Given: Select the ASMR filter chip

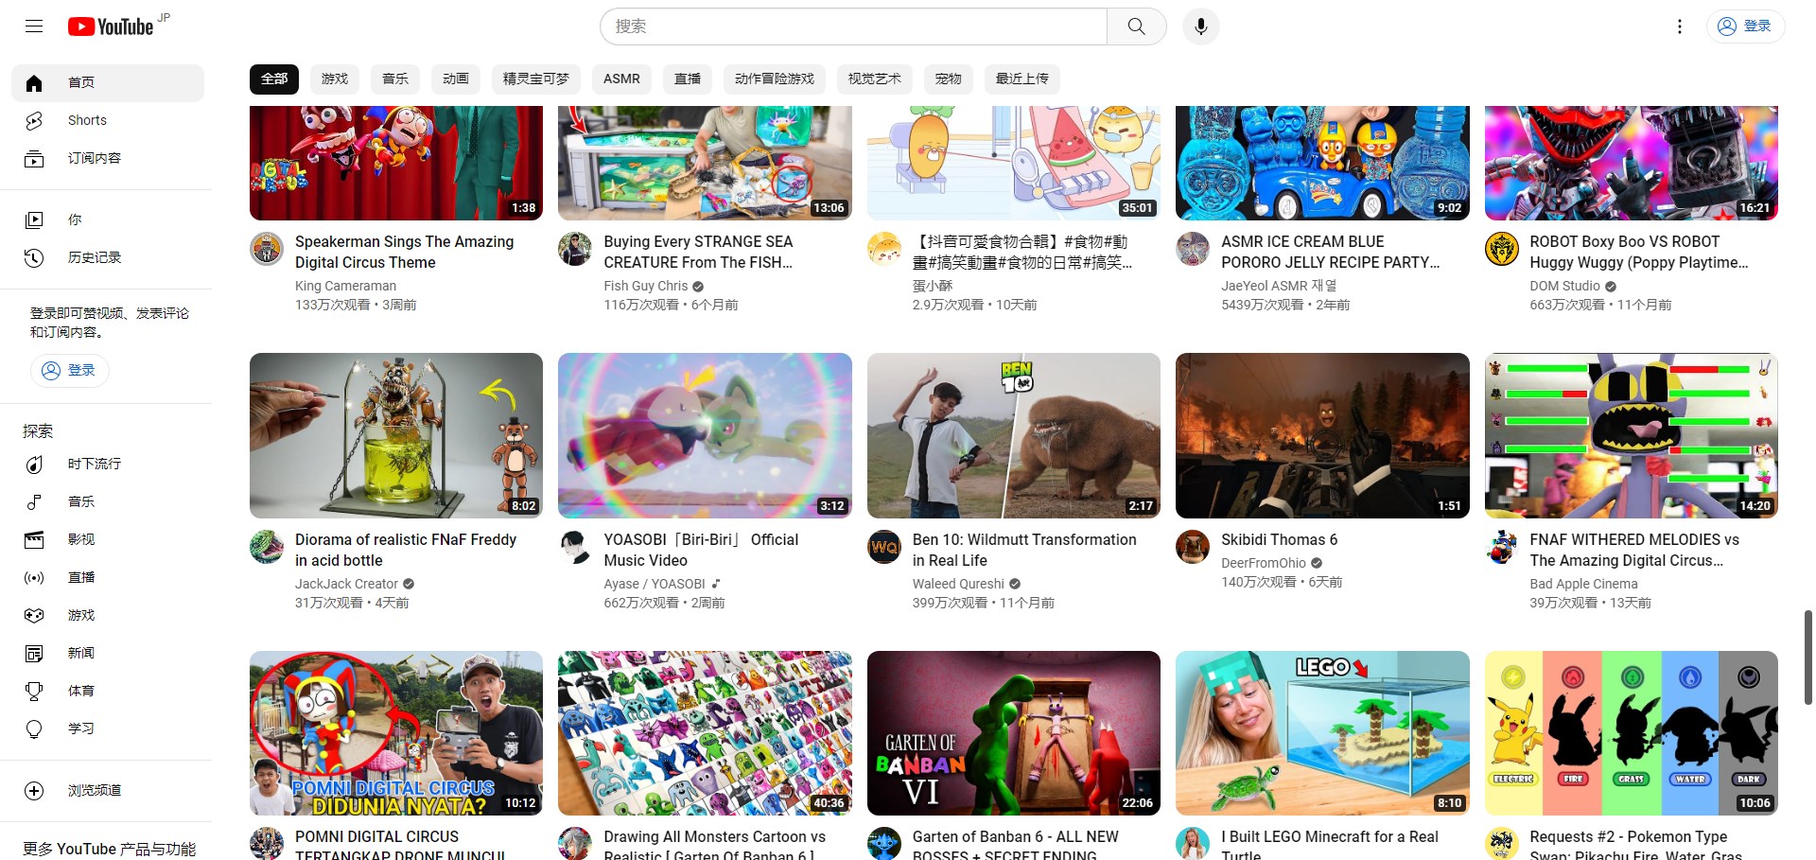Looking at the screenshot, I should click(x=621, y=79).
